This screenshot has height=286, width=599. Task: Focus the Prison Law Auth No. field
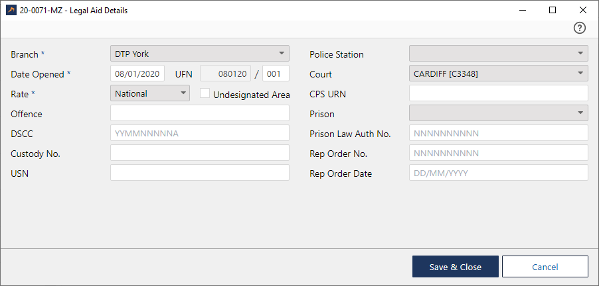click(x=498, y=133)
